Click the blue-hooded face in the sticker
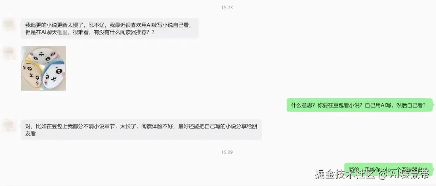Image resolution: width=436 pixels, height=186 pixels. pyautogui.click(x=54, y=74)
